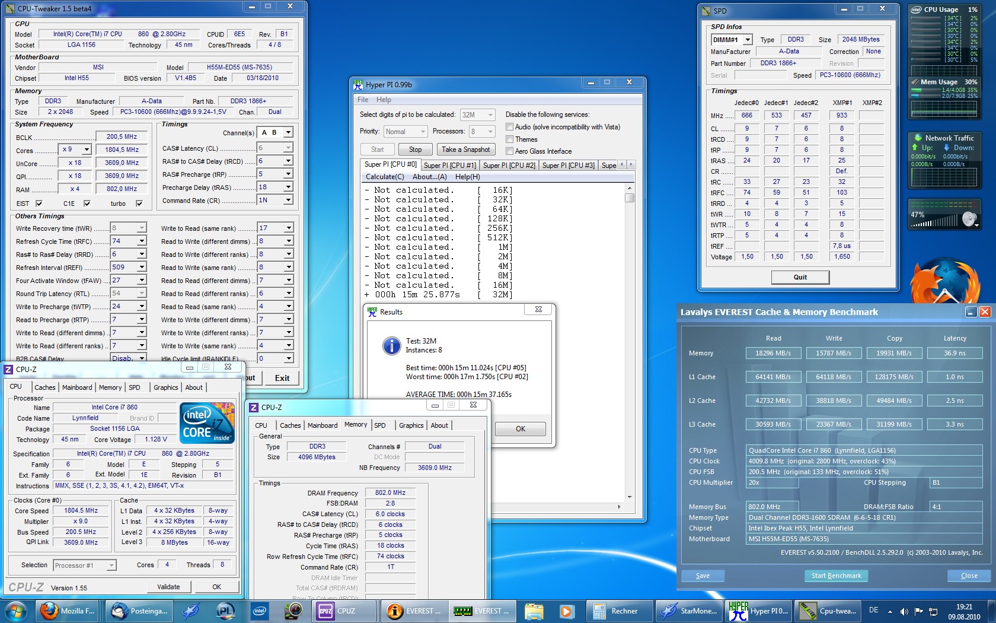Expand the Cores multiplier x9 dropdown
996x623 pixels.
[x=87, y=150]
